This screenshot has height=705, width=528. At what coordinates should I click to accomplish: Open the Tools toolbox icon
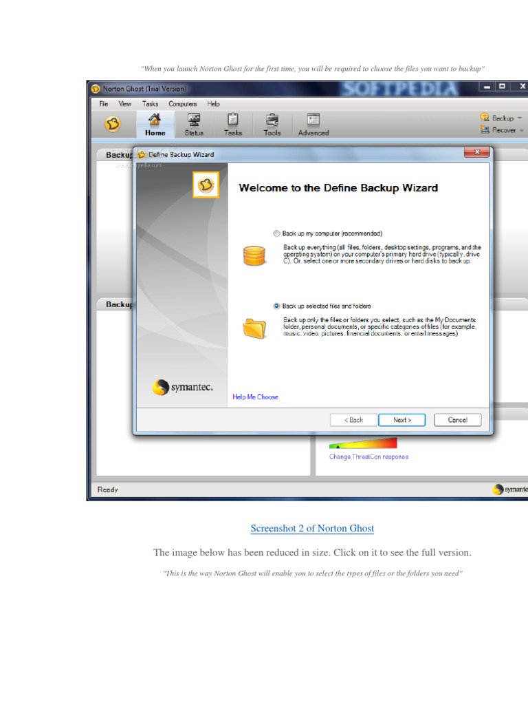coord(272,120)
